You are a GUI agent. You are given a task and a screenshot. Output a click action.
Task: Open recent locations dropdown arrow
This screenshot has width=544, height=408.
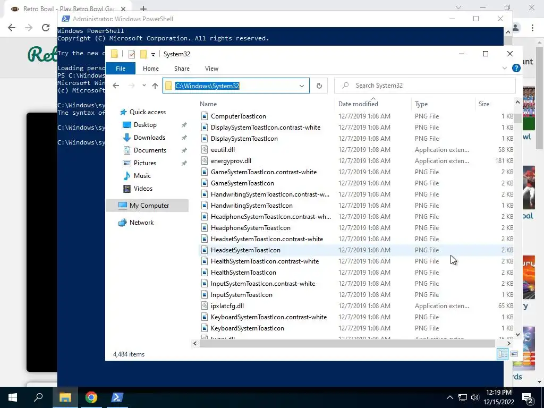point(144,86)
